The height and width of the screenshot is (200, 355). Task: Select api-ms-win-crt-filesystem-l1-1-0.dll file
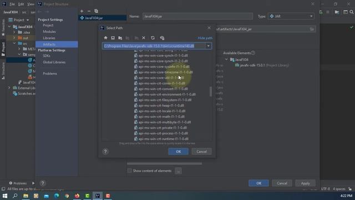click(x=165, y=100)
